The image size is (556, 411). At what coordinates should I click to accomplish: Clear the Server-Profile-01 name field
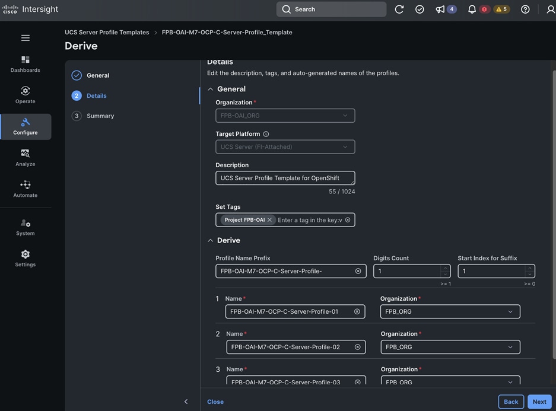point(357,311)
